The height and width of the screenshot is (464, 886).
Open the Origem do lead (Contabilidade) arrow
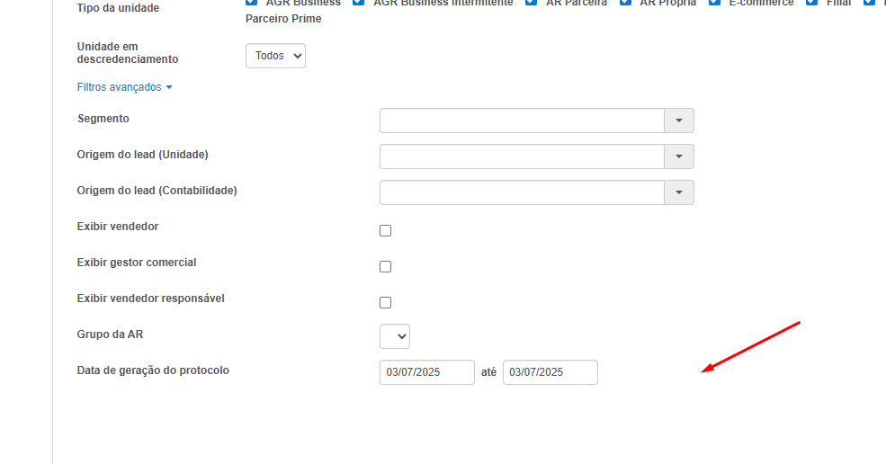[678, 192]
